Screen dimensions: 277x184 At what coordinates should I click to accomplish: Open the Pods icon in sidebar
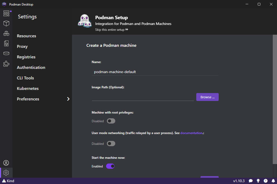pos(6,33)
